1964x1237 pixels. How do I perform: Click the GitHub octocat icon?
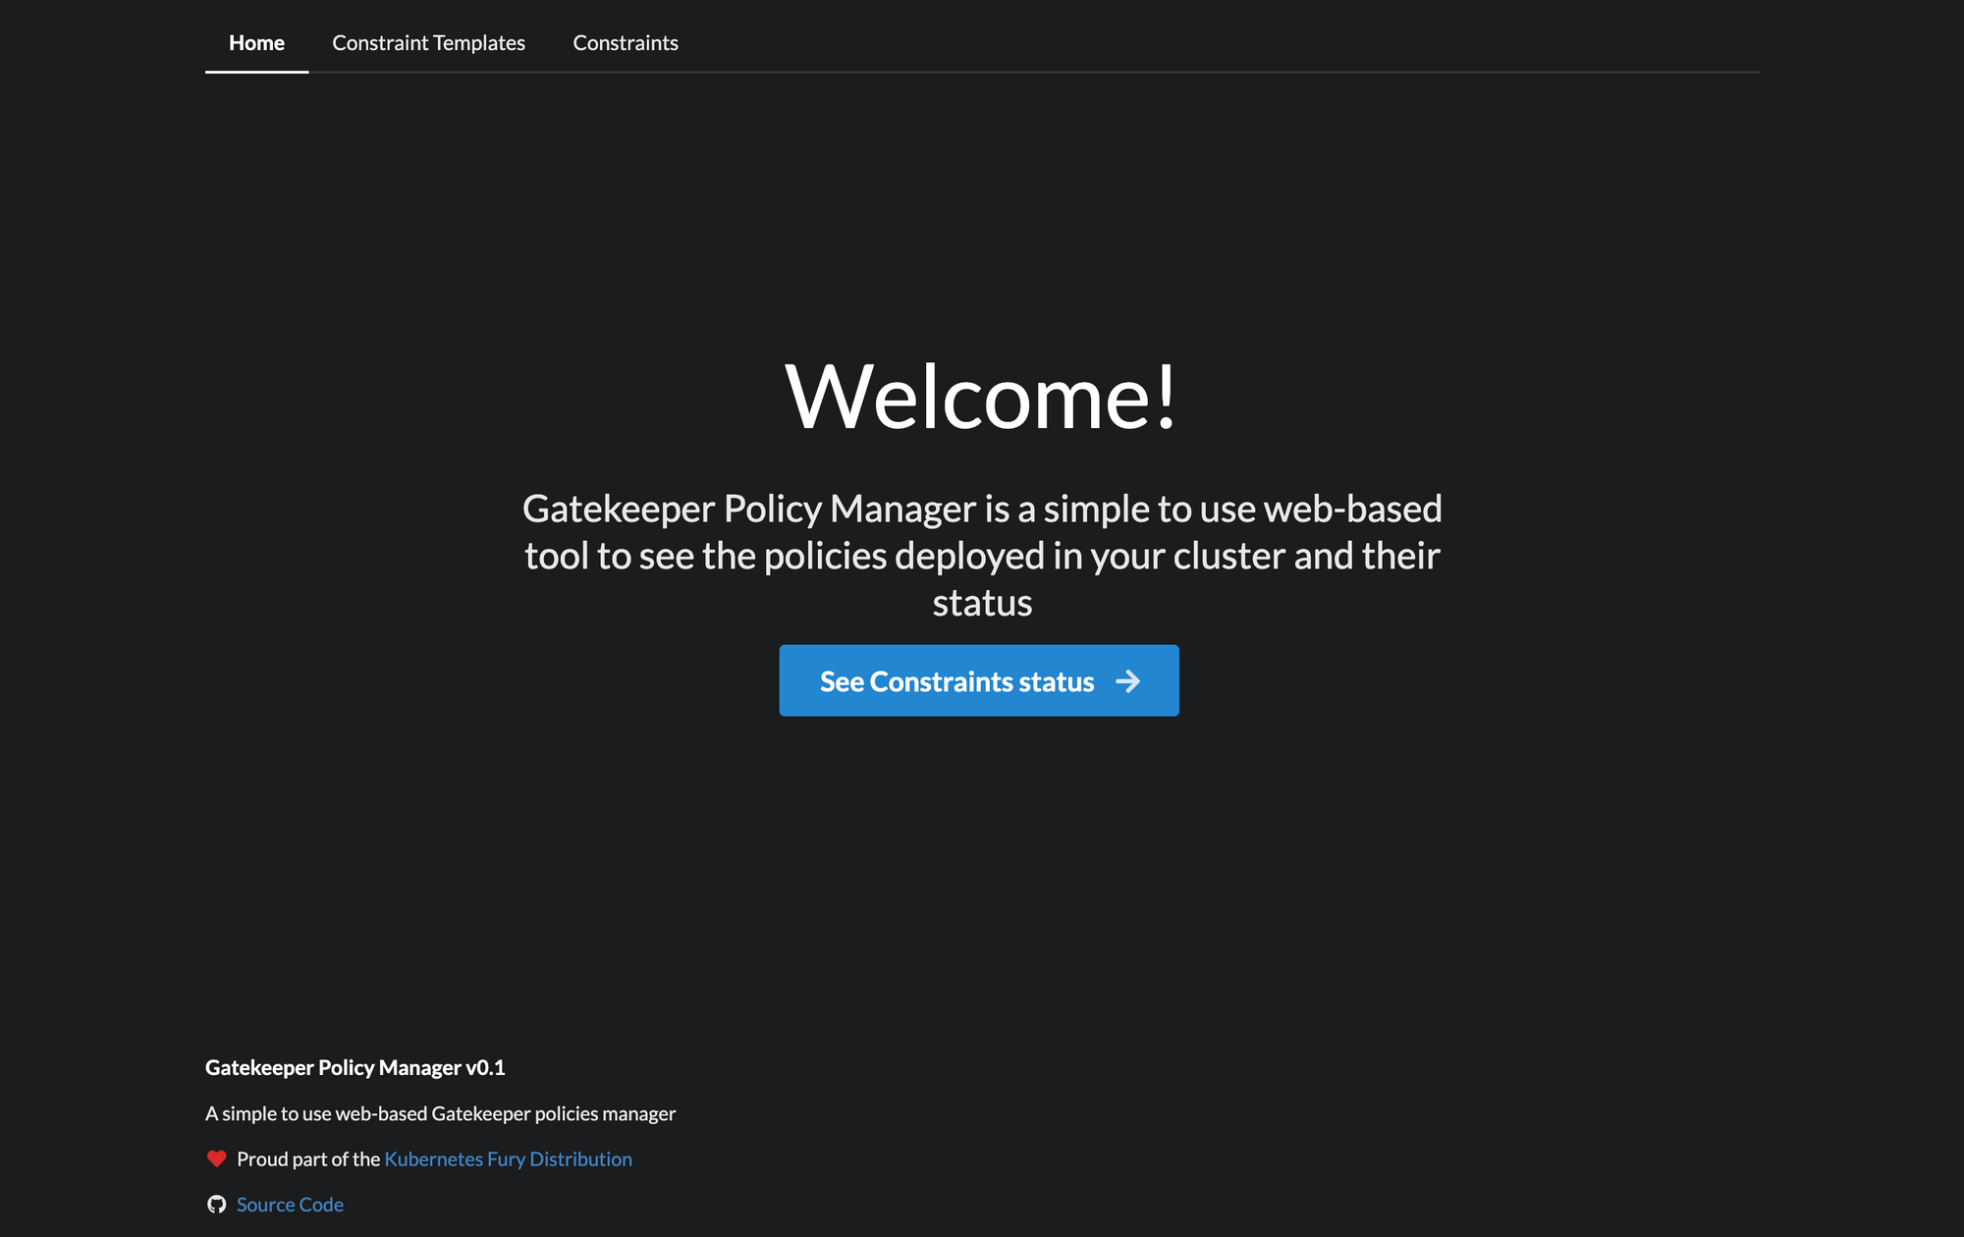(217, 1205)
